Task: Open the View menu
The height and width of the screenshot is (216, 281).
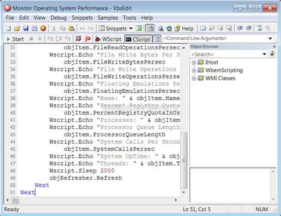Action: click(39, 18)
